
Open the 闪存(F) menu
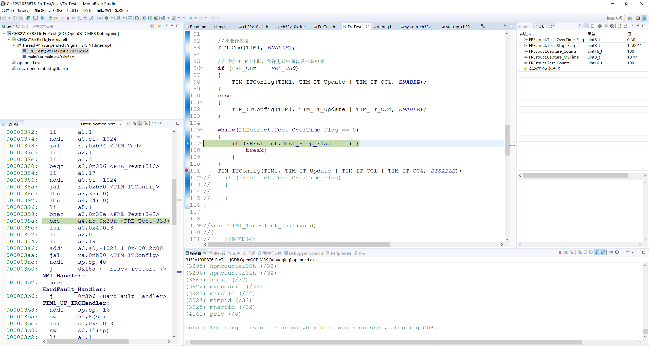coord(87,10)
